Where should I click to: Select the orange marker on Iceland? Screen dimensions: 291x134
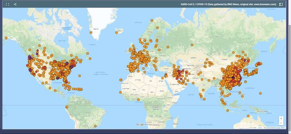[x=117, y=32]
